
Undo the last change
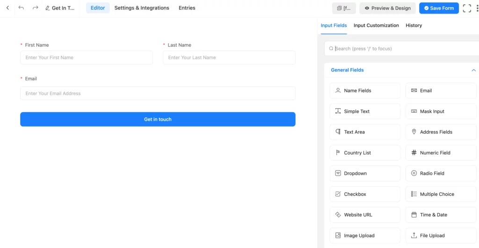point(21,7)
